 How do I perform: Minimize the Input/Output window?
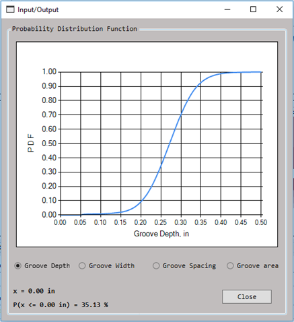227,9
